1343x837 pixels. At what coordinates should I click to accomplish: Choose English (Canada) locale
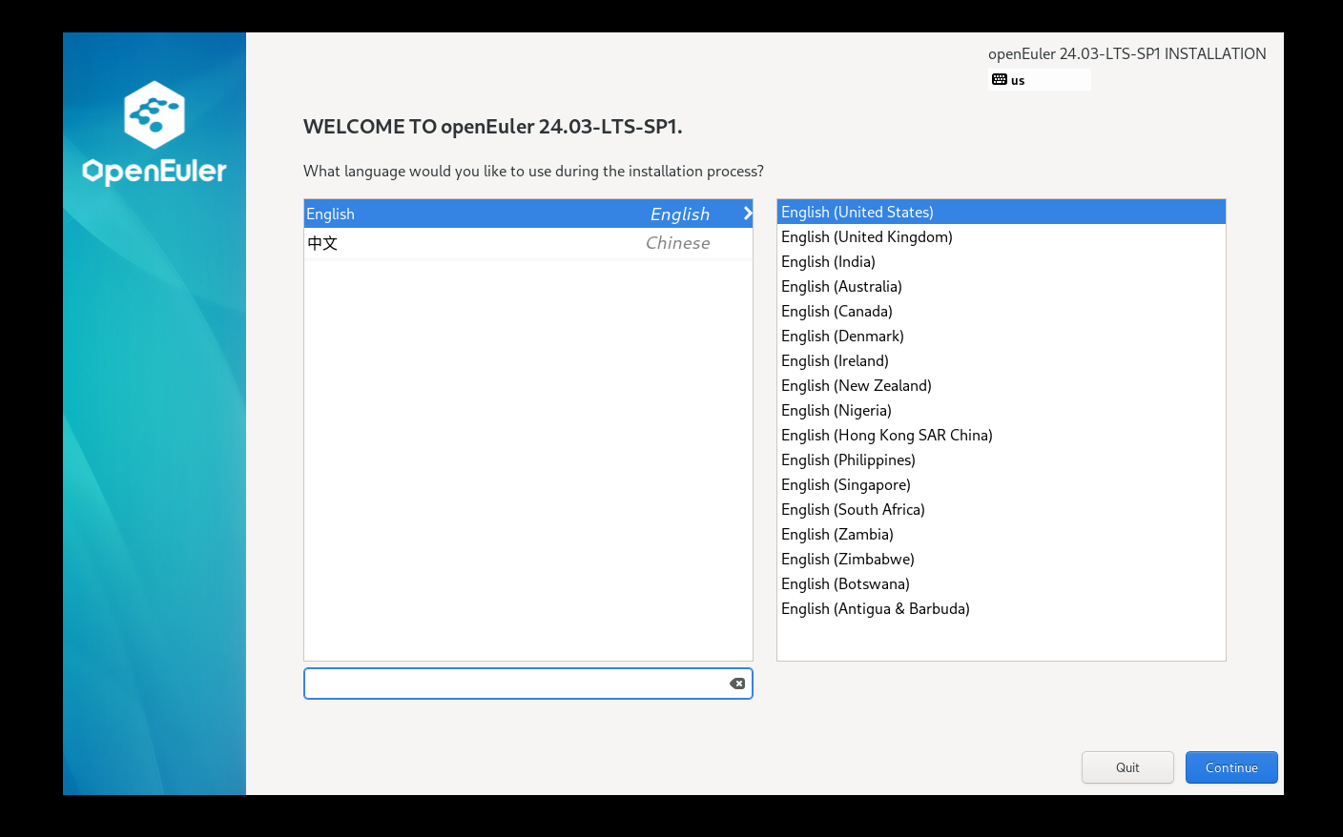[1002, 311]
